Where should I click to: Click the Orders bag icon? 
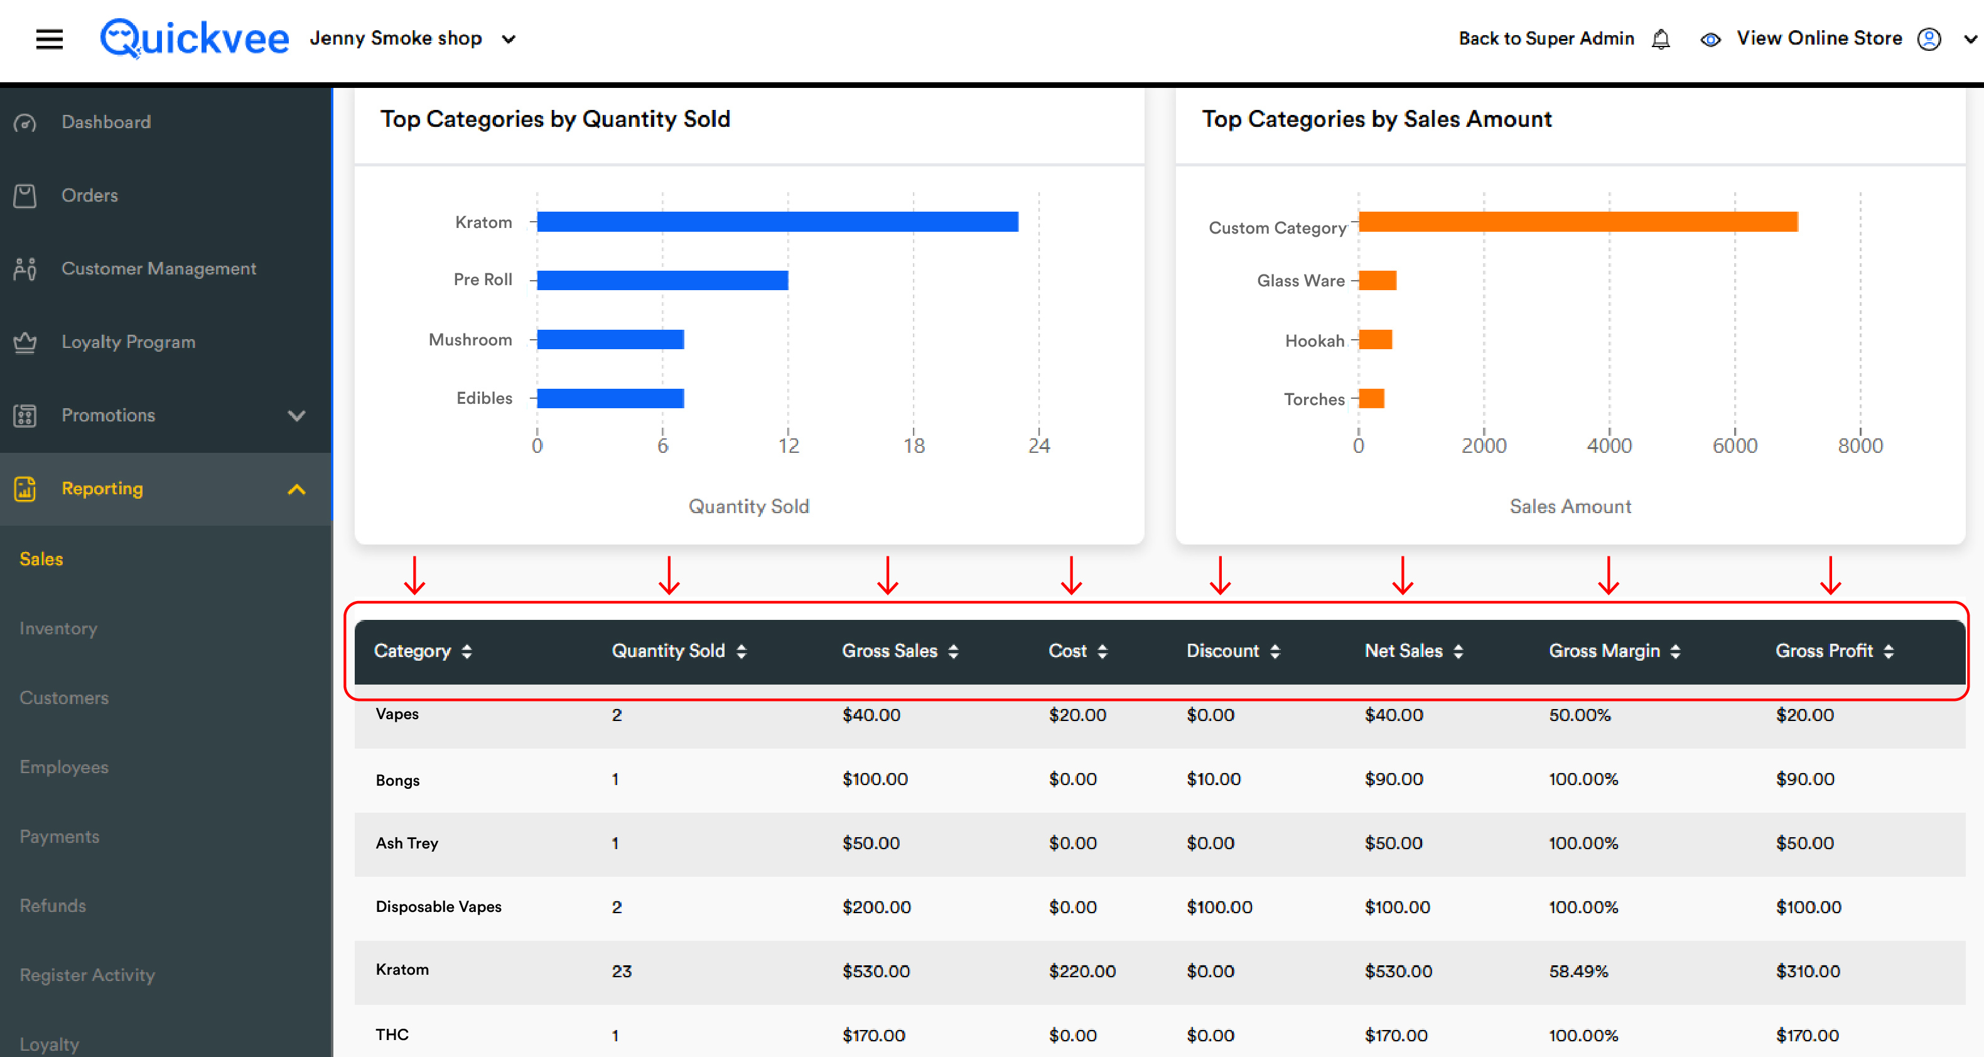coord(25,196)
